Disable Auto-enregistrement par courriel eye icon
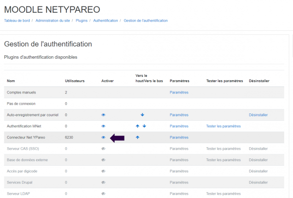Viewport: 293px width, 198px height. (104, 115)
